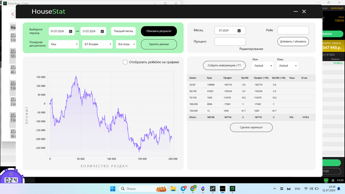Click the 41625 hands cell
This screenshot has height=194, width=345.
coord(210,91)
